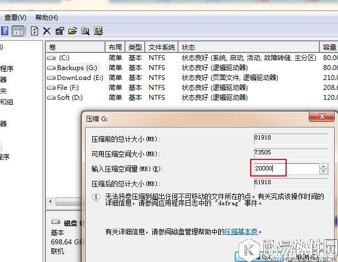338x262 pixels.
Task: Click the shrink amount input field showing 20000
Action: click(x=287, y=168)
